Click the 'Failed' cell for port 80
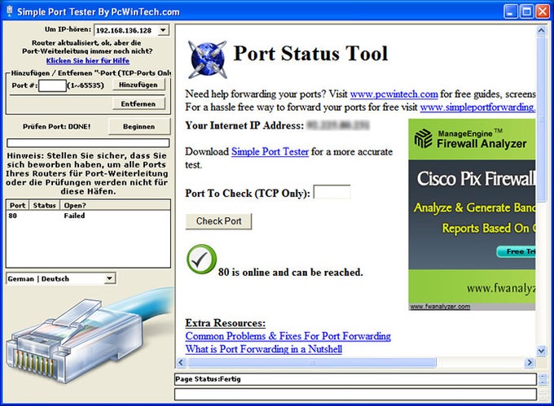 [x=74, y=216]
